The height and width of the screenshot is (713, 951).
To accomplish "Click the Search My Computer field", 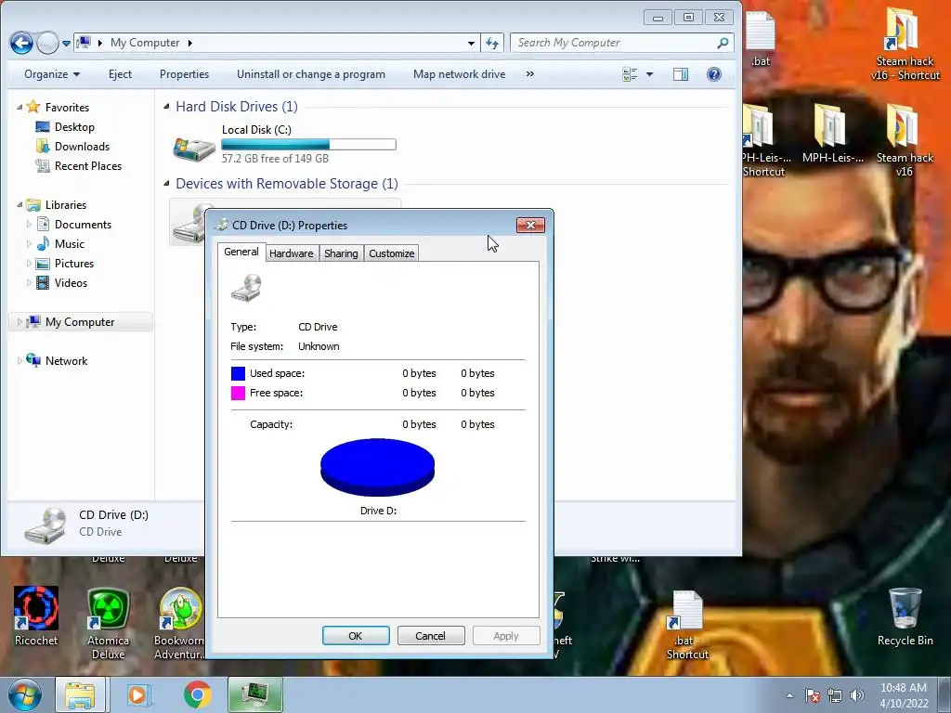I will (x=621, y=43).
